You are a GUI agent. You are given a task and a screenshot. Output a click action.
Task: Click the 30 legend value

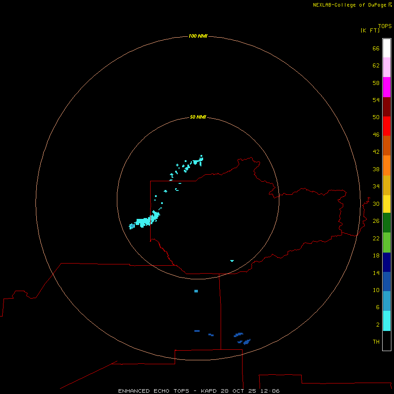point(376,204)
